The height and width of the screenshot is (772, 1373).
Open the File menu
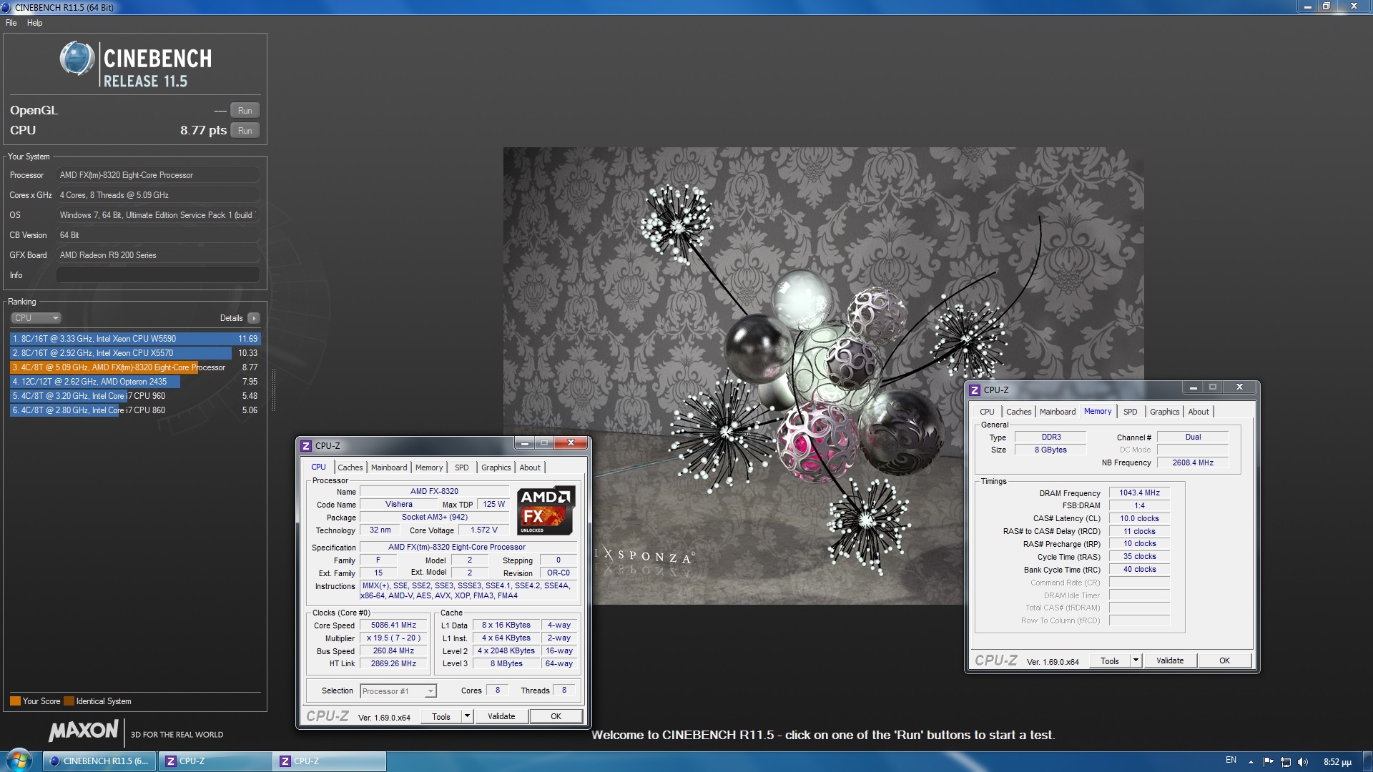coord(11,23)
